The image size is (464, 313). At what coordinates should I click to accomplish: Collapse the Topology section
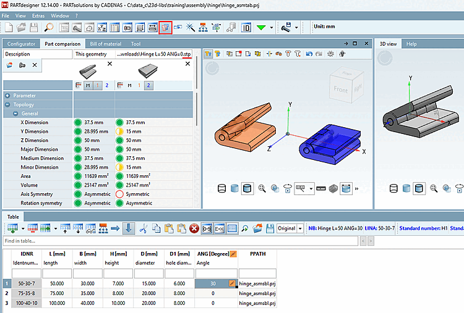point(7,104)
